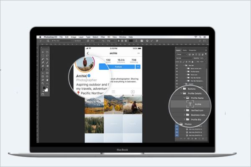Hide the Nav Bar group
The image size is (251, 167).
click(177, 66)
